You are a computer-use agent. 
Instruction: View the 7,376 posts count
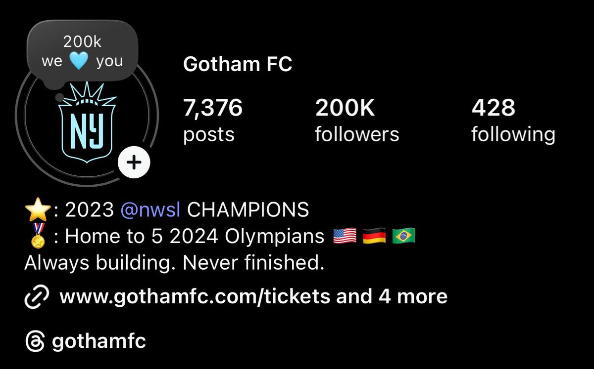pos(213,121)
